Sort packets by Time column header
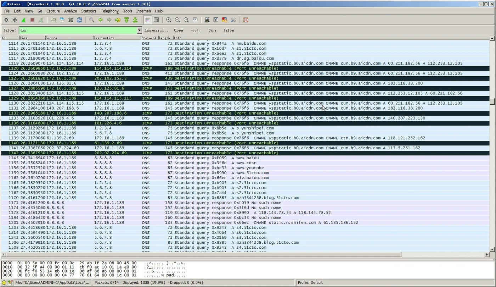 (32, 38)
